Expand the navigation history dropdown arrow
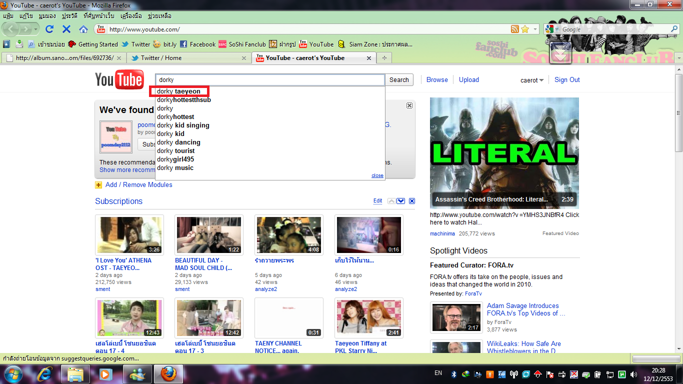The width and height of the screenshot is (683, 384). 36,29
